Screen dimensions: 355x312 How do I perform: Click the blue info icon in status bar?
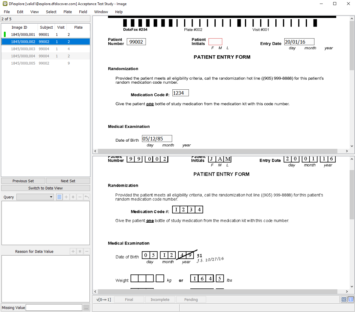click(x=351, y=299)
